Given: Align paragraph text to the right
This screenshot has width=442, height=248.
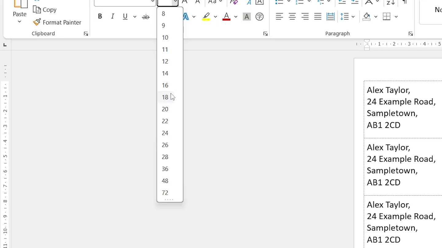Looking at the screenshot, I should click(305, 17).
